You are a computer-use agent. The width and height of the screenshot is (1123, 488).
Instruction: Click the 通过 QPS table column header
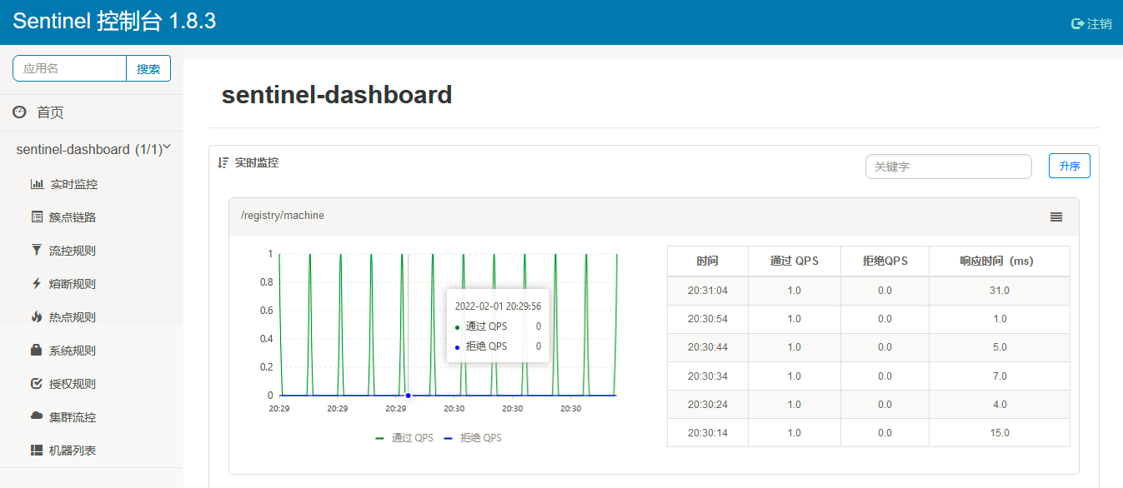click(x=795, y=261)
